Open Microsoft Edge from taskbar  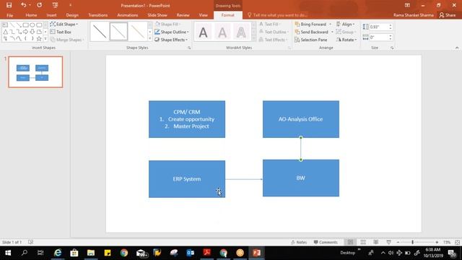coord(58,253)
